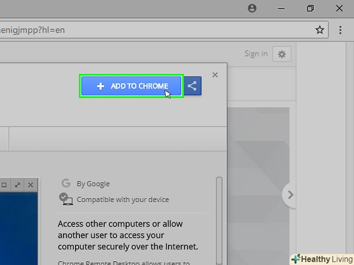Open Chrome's three-dot menu
The width and height of the screenshot is (354, 265).
coord(340,30)
